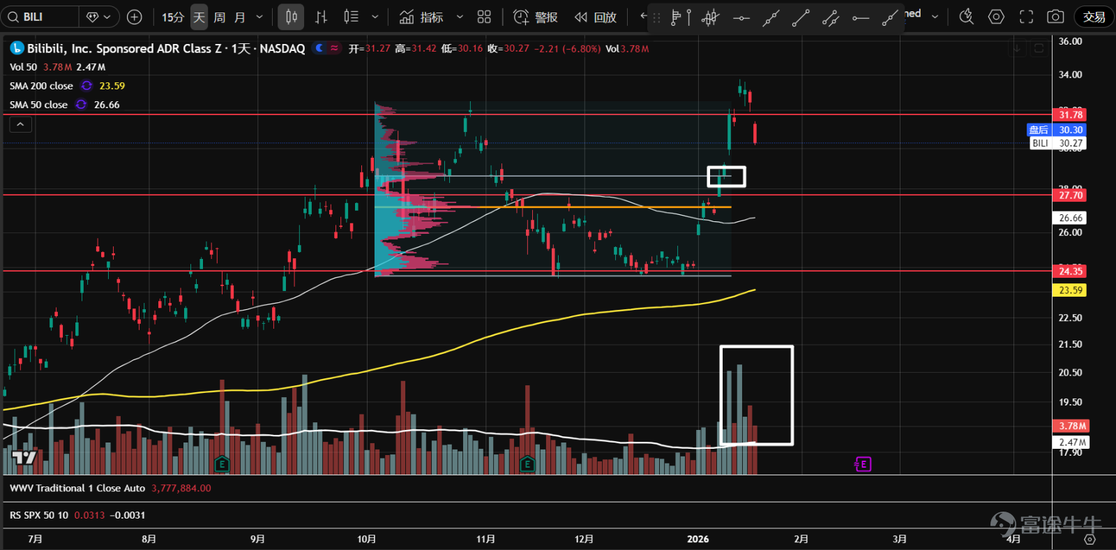Viewport: 1116px width, 550px height.
Task: Expand the chart type dropdown arrow
Action: (375, 17)
